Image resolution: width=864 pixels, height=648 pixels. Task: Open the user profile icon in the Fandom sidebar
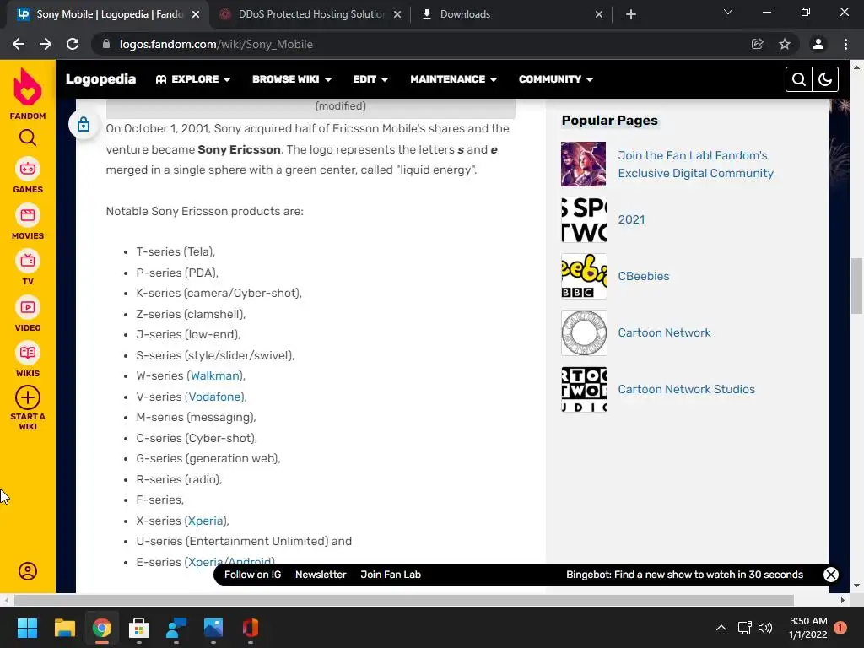point(28,571)
